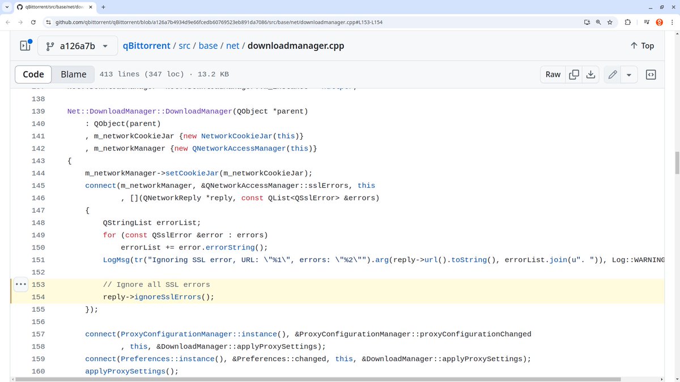
Task: Open more edit options dropdown arrow
Action: (629, 74)
